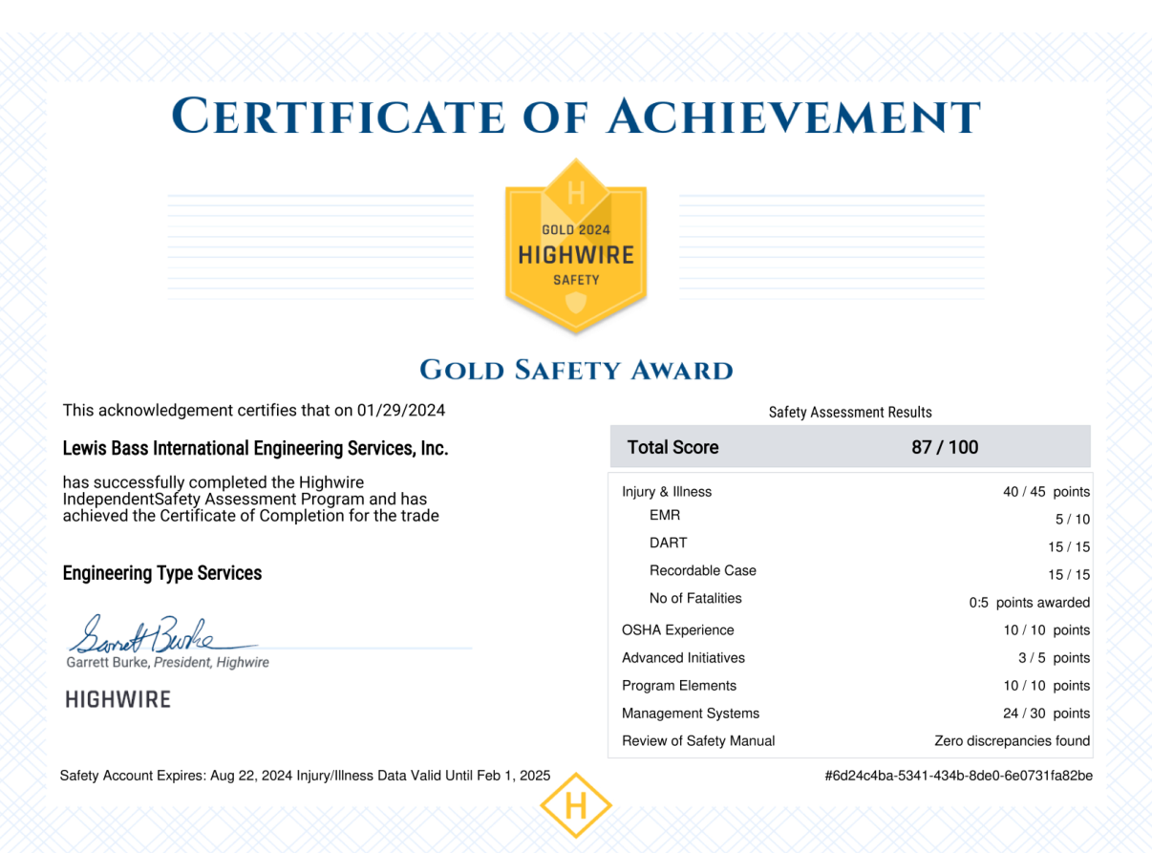Image resolution: width=1152 pixels, height=853 pixels.
Task: Click the Injury & Illness row label
Action: tap(667, 492)
